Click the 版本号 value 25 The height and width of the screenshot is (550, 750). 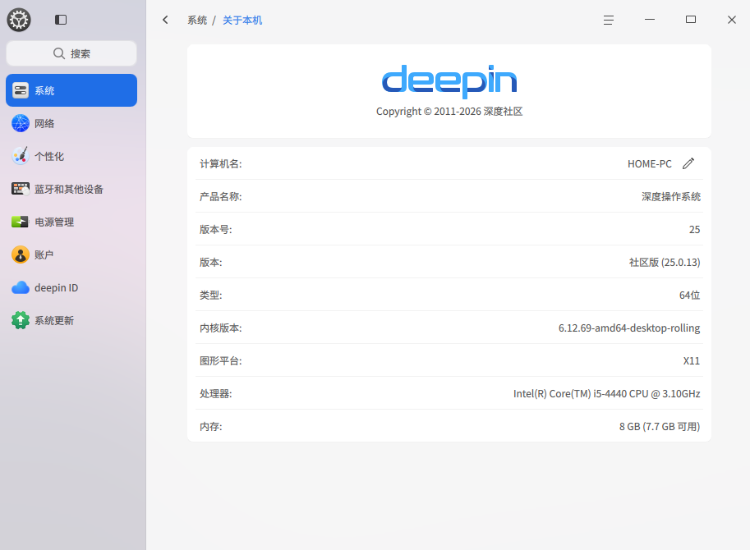pyautogui.click(x=694, y=230)
